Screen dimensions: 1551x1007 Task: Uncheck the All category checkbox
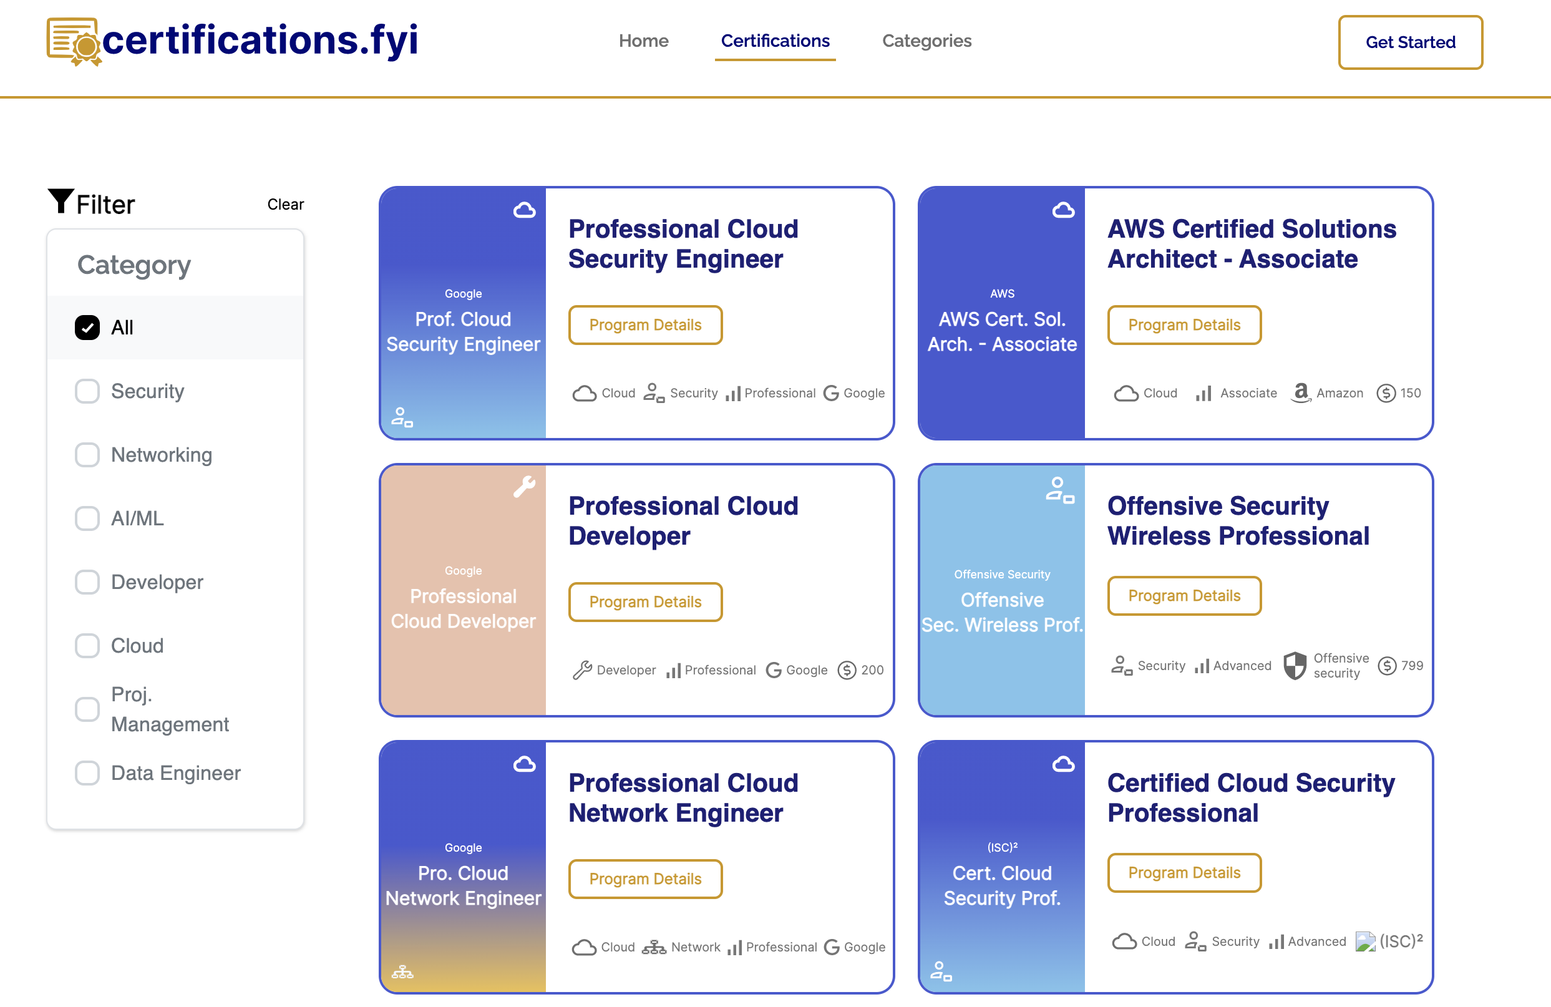(x=87, y=328)
